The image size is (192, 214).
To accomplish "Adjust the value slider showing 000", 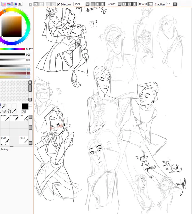I will pos(13,60).
